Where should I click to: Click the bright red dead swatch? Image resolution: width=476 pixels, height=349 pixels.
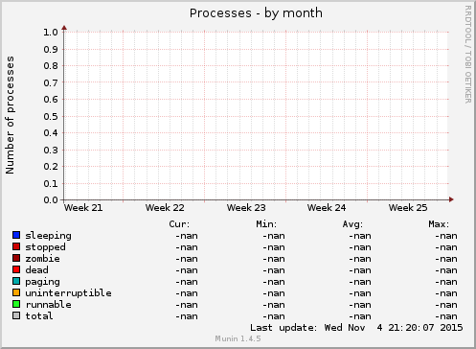(x=16, y=269)
